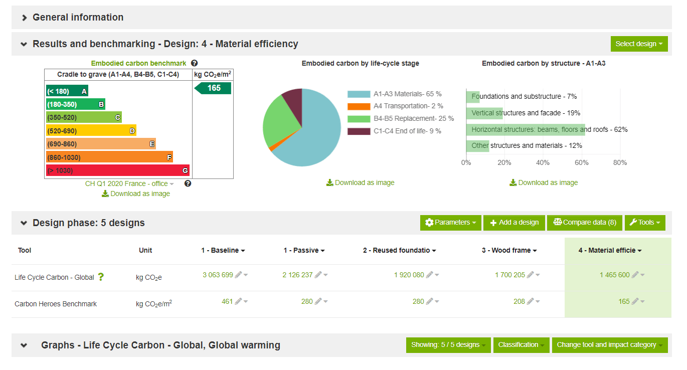Click green question mark next to Life Cycle Carbon

[x=101, y=277]
